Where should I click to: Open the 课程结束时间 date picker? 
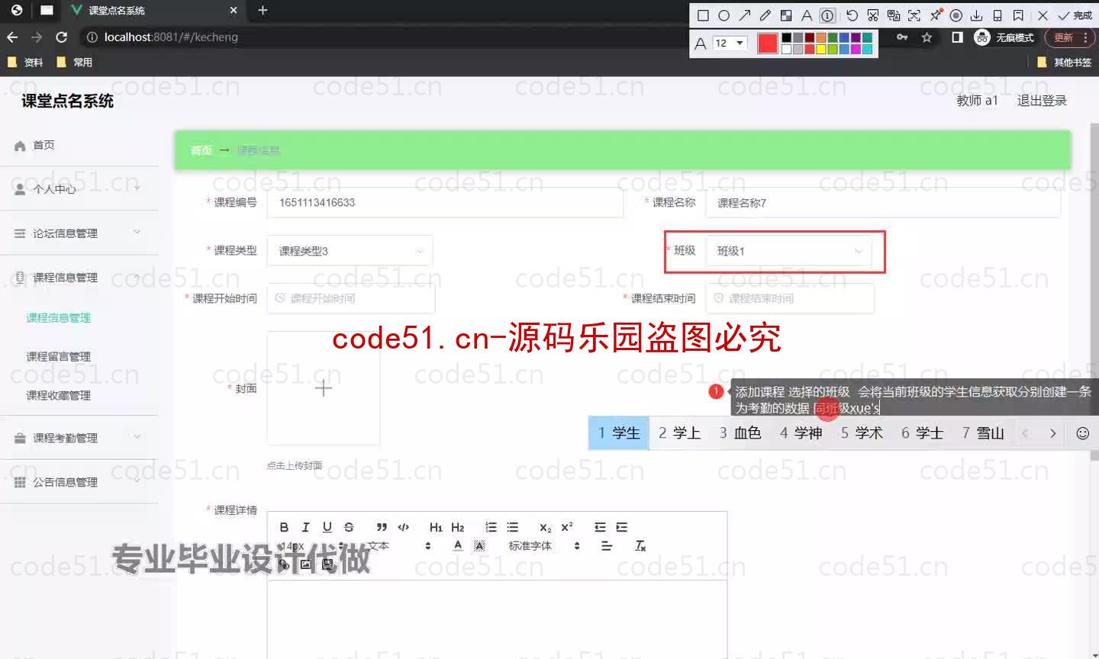pos(789,298)
